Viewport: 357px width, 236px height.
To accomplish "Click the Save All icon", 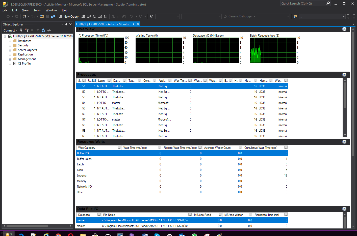I will [x=53, y=16].
